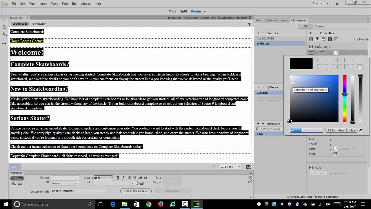Switch CSS Designer to All mode
The image size is (371, 209).
[305, 26]
